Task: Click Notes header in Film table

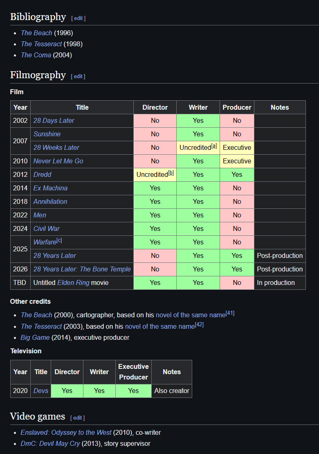Action: click(280, 107)
